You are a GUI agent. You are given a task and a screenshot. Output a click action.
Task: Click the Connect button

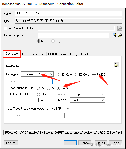11,143
